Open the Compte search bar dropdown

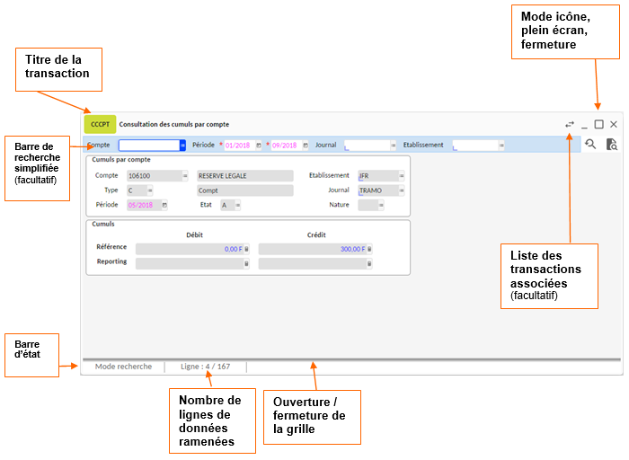[183, 145]
